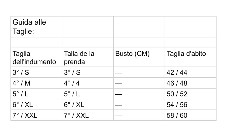Select the '4° / M' size cell
This screenshot has width=227, height=137.
(x=37, y=83)
